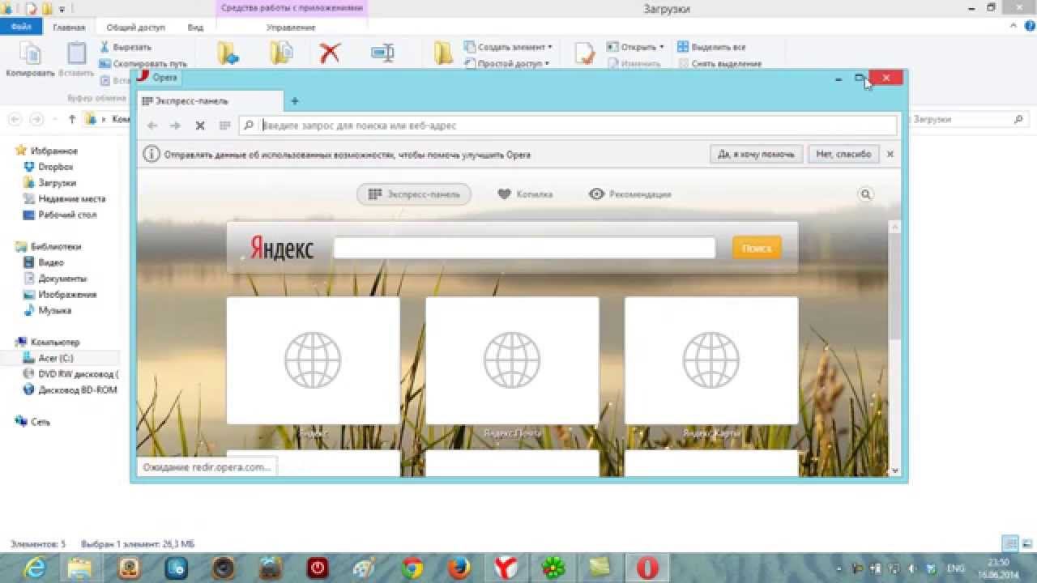
Task: Click Да, я хочу помочь button
Action: (x=756, y=154)
